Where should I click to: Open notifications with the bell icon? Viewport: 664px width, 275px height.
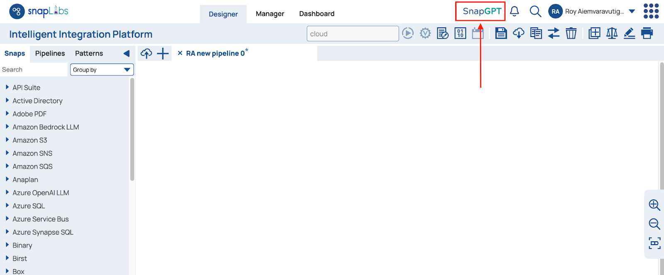point(514,11)
